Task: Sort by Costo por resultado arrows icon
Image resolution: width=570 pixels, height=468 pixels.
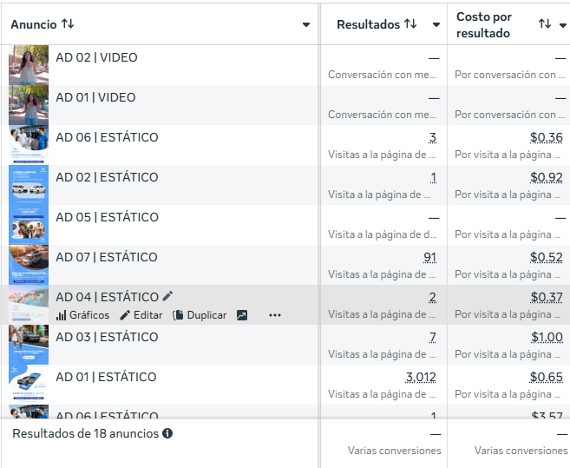Action: [x=545, y=24]
